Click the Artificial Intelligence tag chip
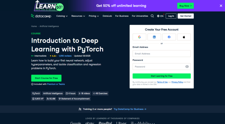This screenshot has height=124, width=225. (53, 93)
